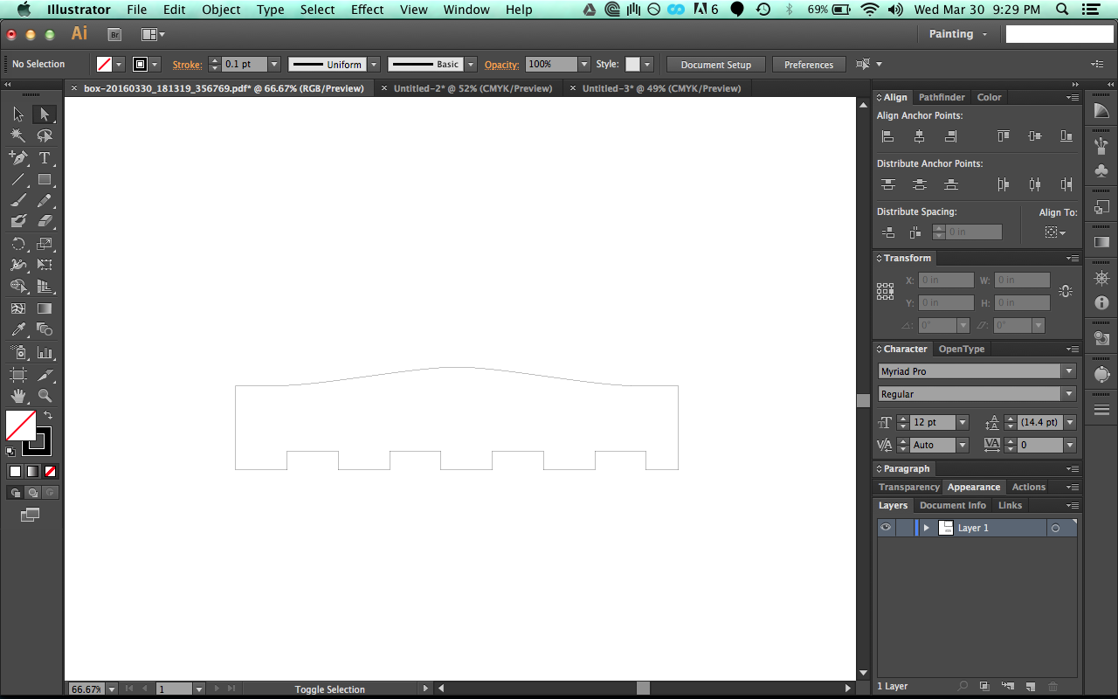Viewport: 1118px width, 699px height.
Task: Select the Zoom tool
Action: click(x=45, y=396)
